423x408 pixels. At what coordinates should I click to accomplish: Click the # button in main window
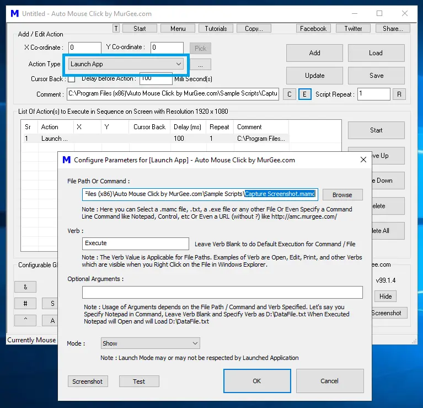25,304
